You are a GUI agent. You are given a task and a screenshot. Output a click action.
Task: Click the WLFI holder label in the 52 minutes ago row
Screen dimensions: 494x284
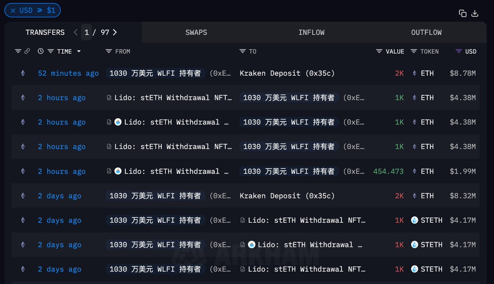pos(155,73)
